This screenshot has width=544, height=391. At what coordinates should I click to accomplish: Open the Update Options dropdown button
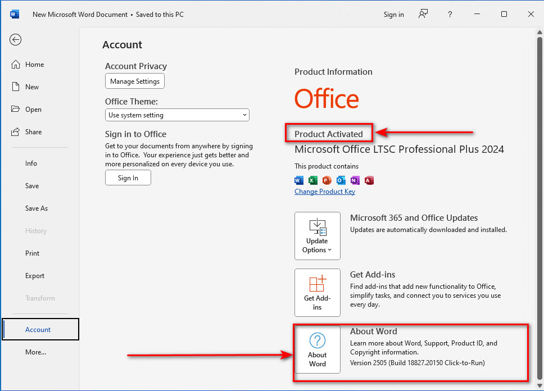pos(317,236)
